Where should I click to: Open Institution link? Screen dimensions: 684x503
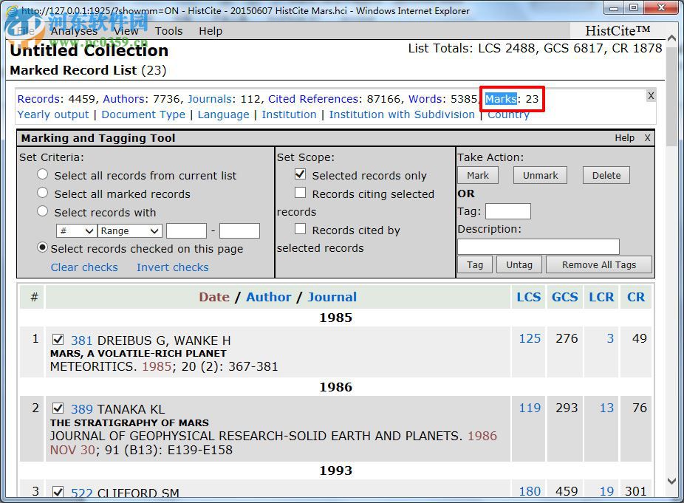tap(289, 114)
